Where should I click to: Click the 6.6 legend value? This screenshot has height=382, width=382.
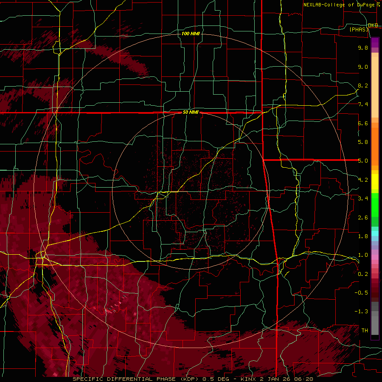click(x=363, y=123)
